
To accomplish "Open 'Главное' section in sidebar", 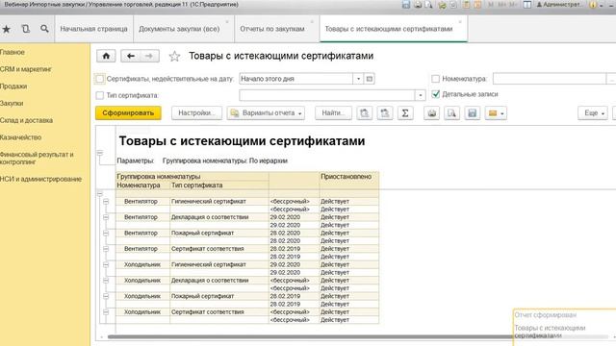I will pyautogui.click(x=13, y=52).
